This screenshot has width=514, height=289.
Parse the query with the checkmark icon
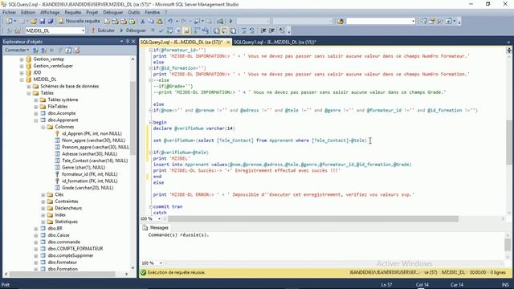(x=161, y=31)
